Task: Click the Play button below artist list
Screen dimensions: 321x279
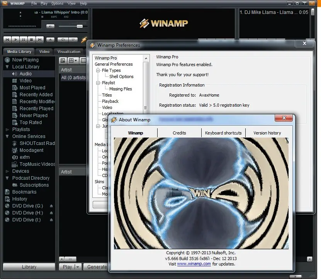Action: pos(67,267)
